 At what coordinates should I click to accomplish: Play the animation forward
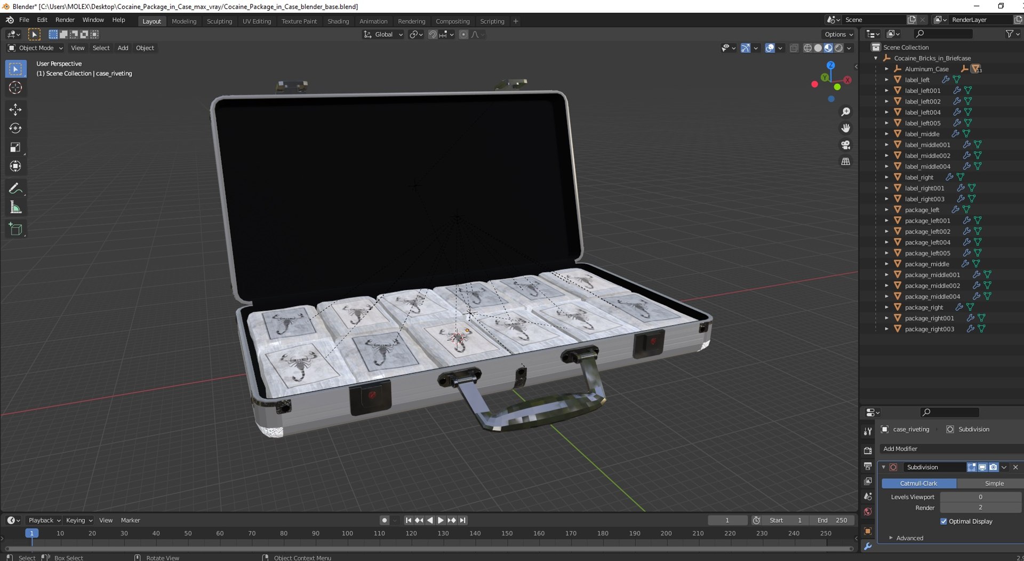tap(441, 520)
